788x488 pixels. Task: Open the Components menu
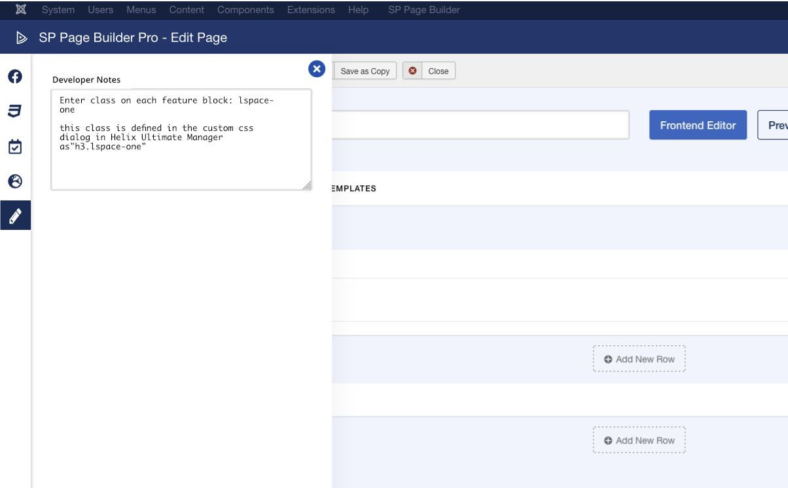coord(245,10)
